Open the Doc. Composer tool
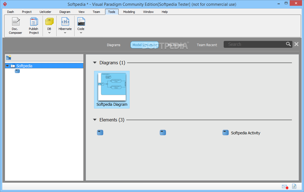This screenshot has width=304, height=192. point(15,26)
